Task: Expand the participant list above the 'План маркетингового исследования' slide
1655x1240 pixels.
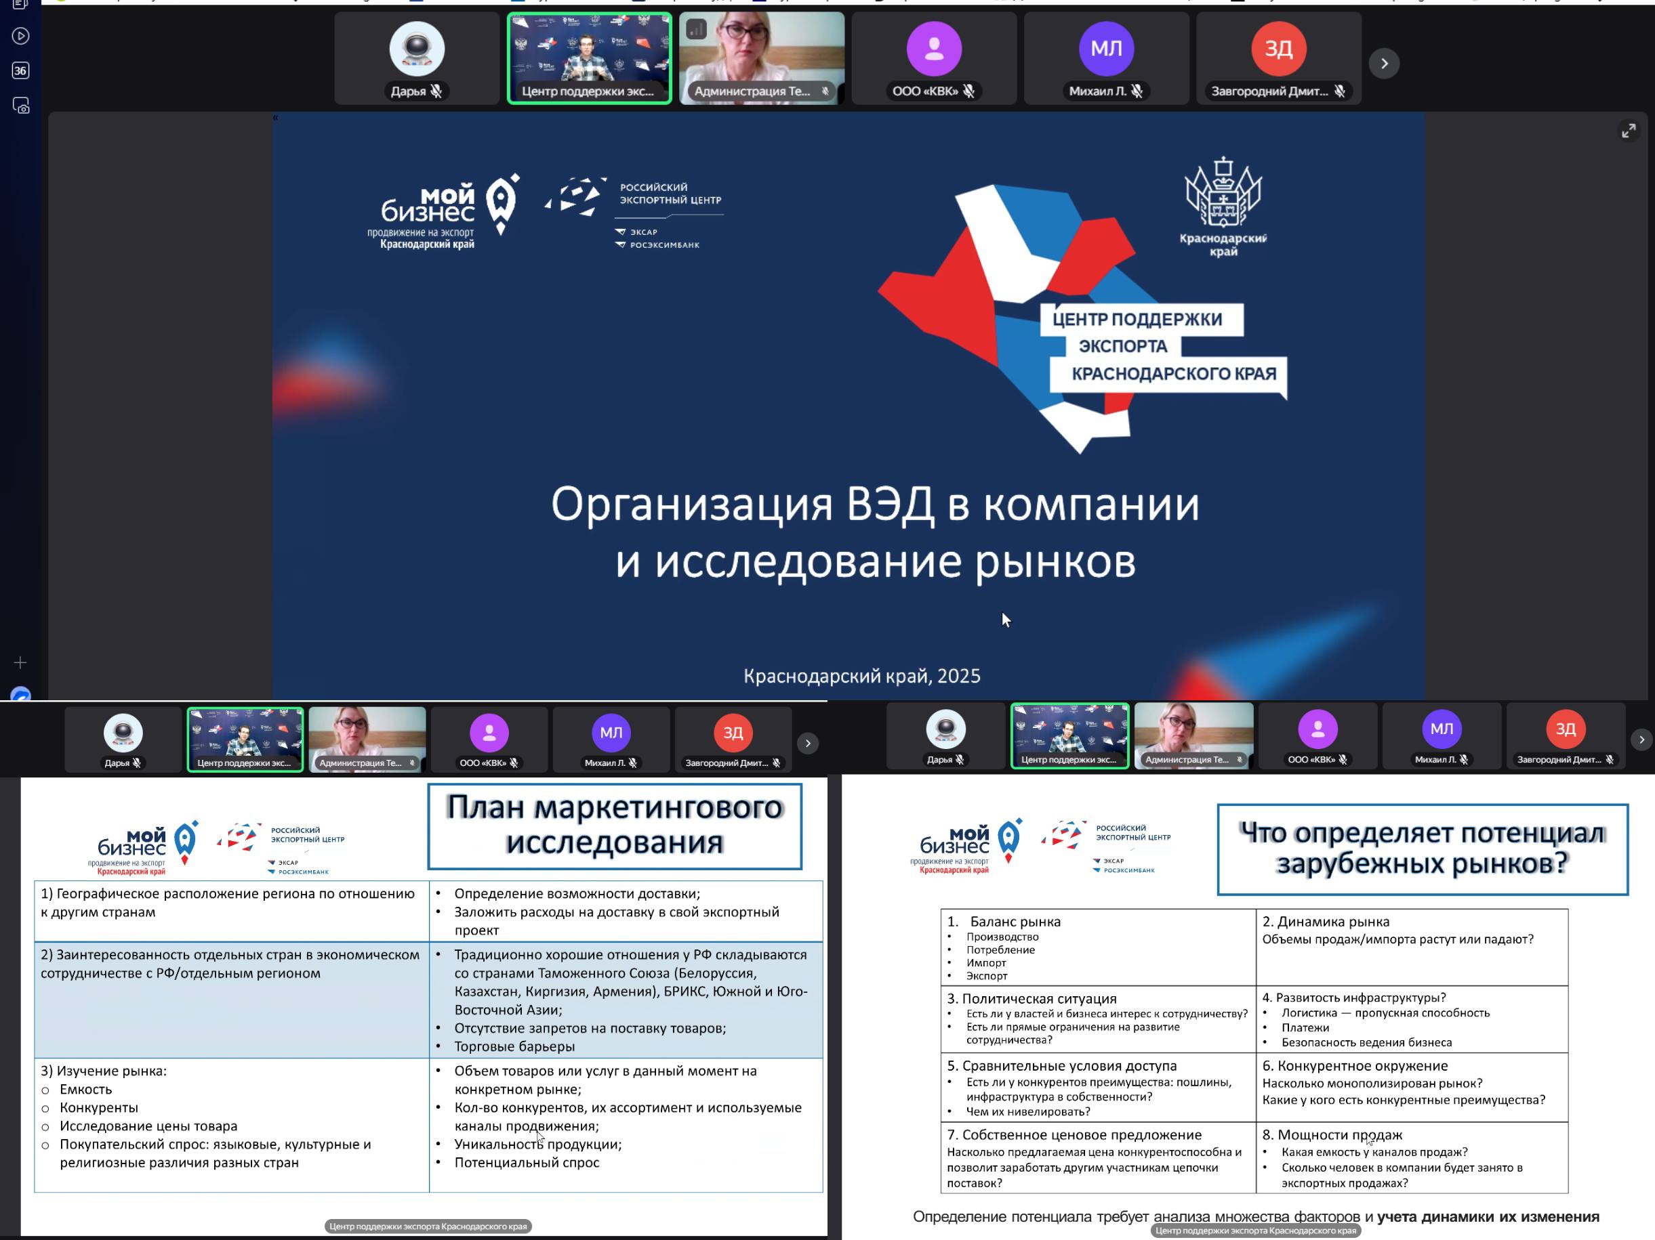Action: pyautogui.click(x=807, y=743)
